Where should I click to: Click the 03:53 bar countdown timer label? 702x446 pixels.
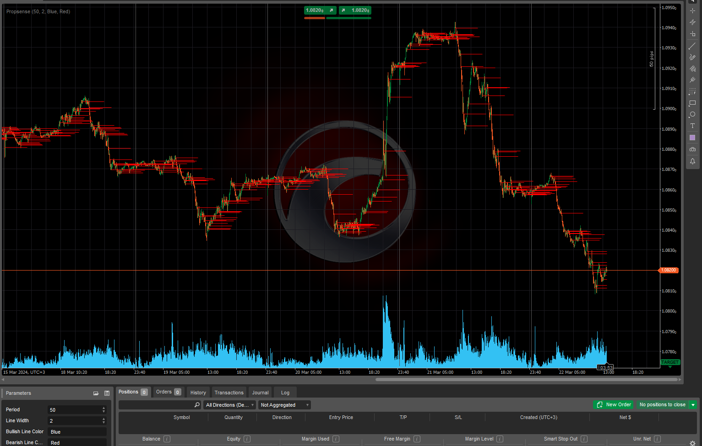(x=605, y=367)
